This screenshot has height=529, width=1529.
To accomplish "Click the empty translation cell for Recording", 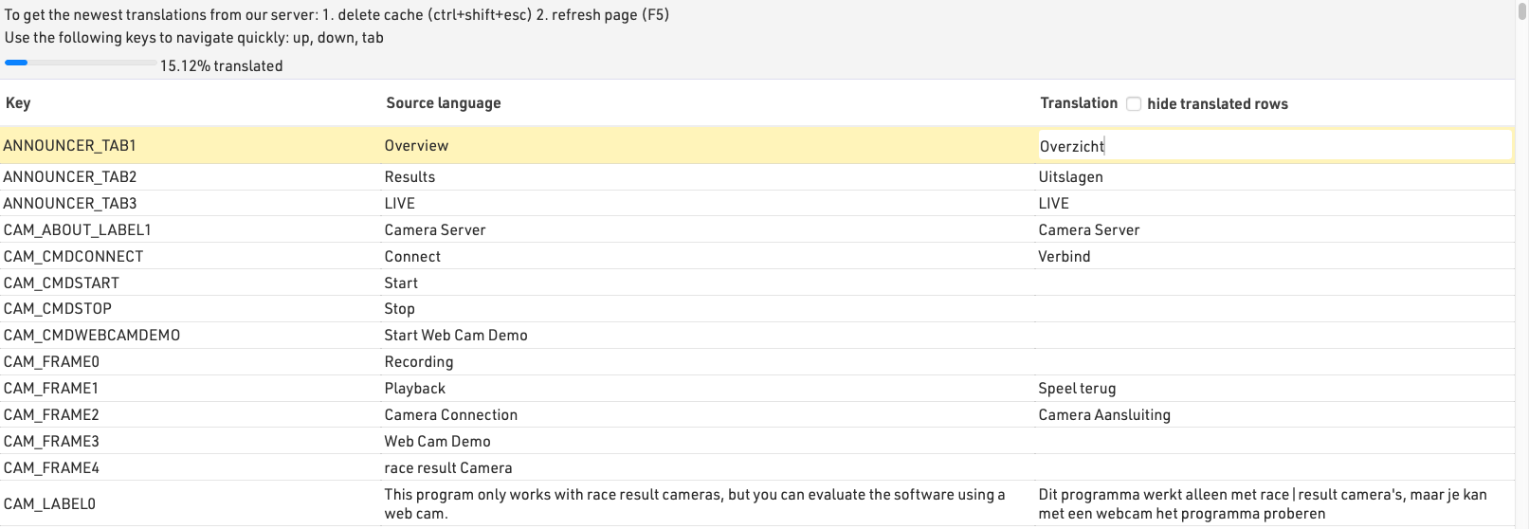I will [x=1273, y=362].
